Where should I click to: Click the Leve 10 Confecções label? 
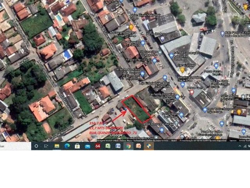point(221,109)
